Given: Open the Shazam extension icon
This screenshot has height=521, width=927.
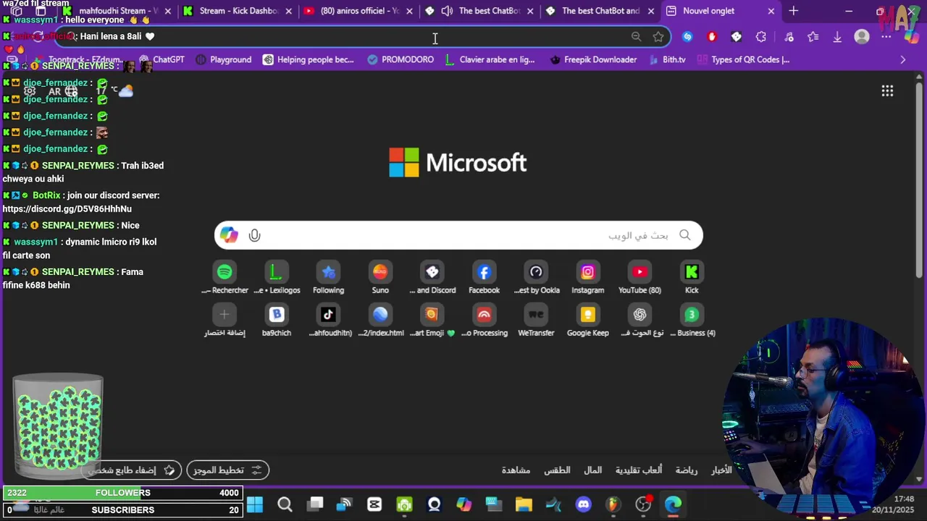Looking at the screenshot, I should click(687, 36).
